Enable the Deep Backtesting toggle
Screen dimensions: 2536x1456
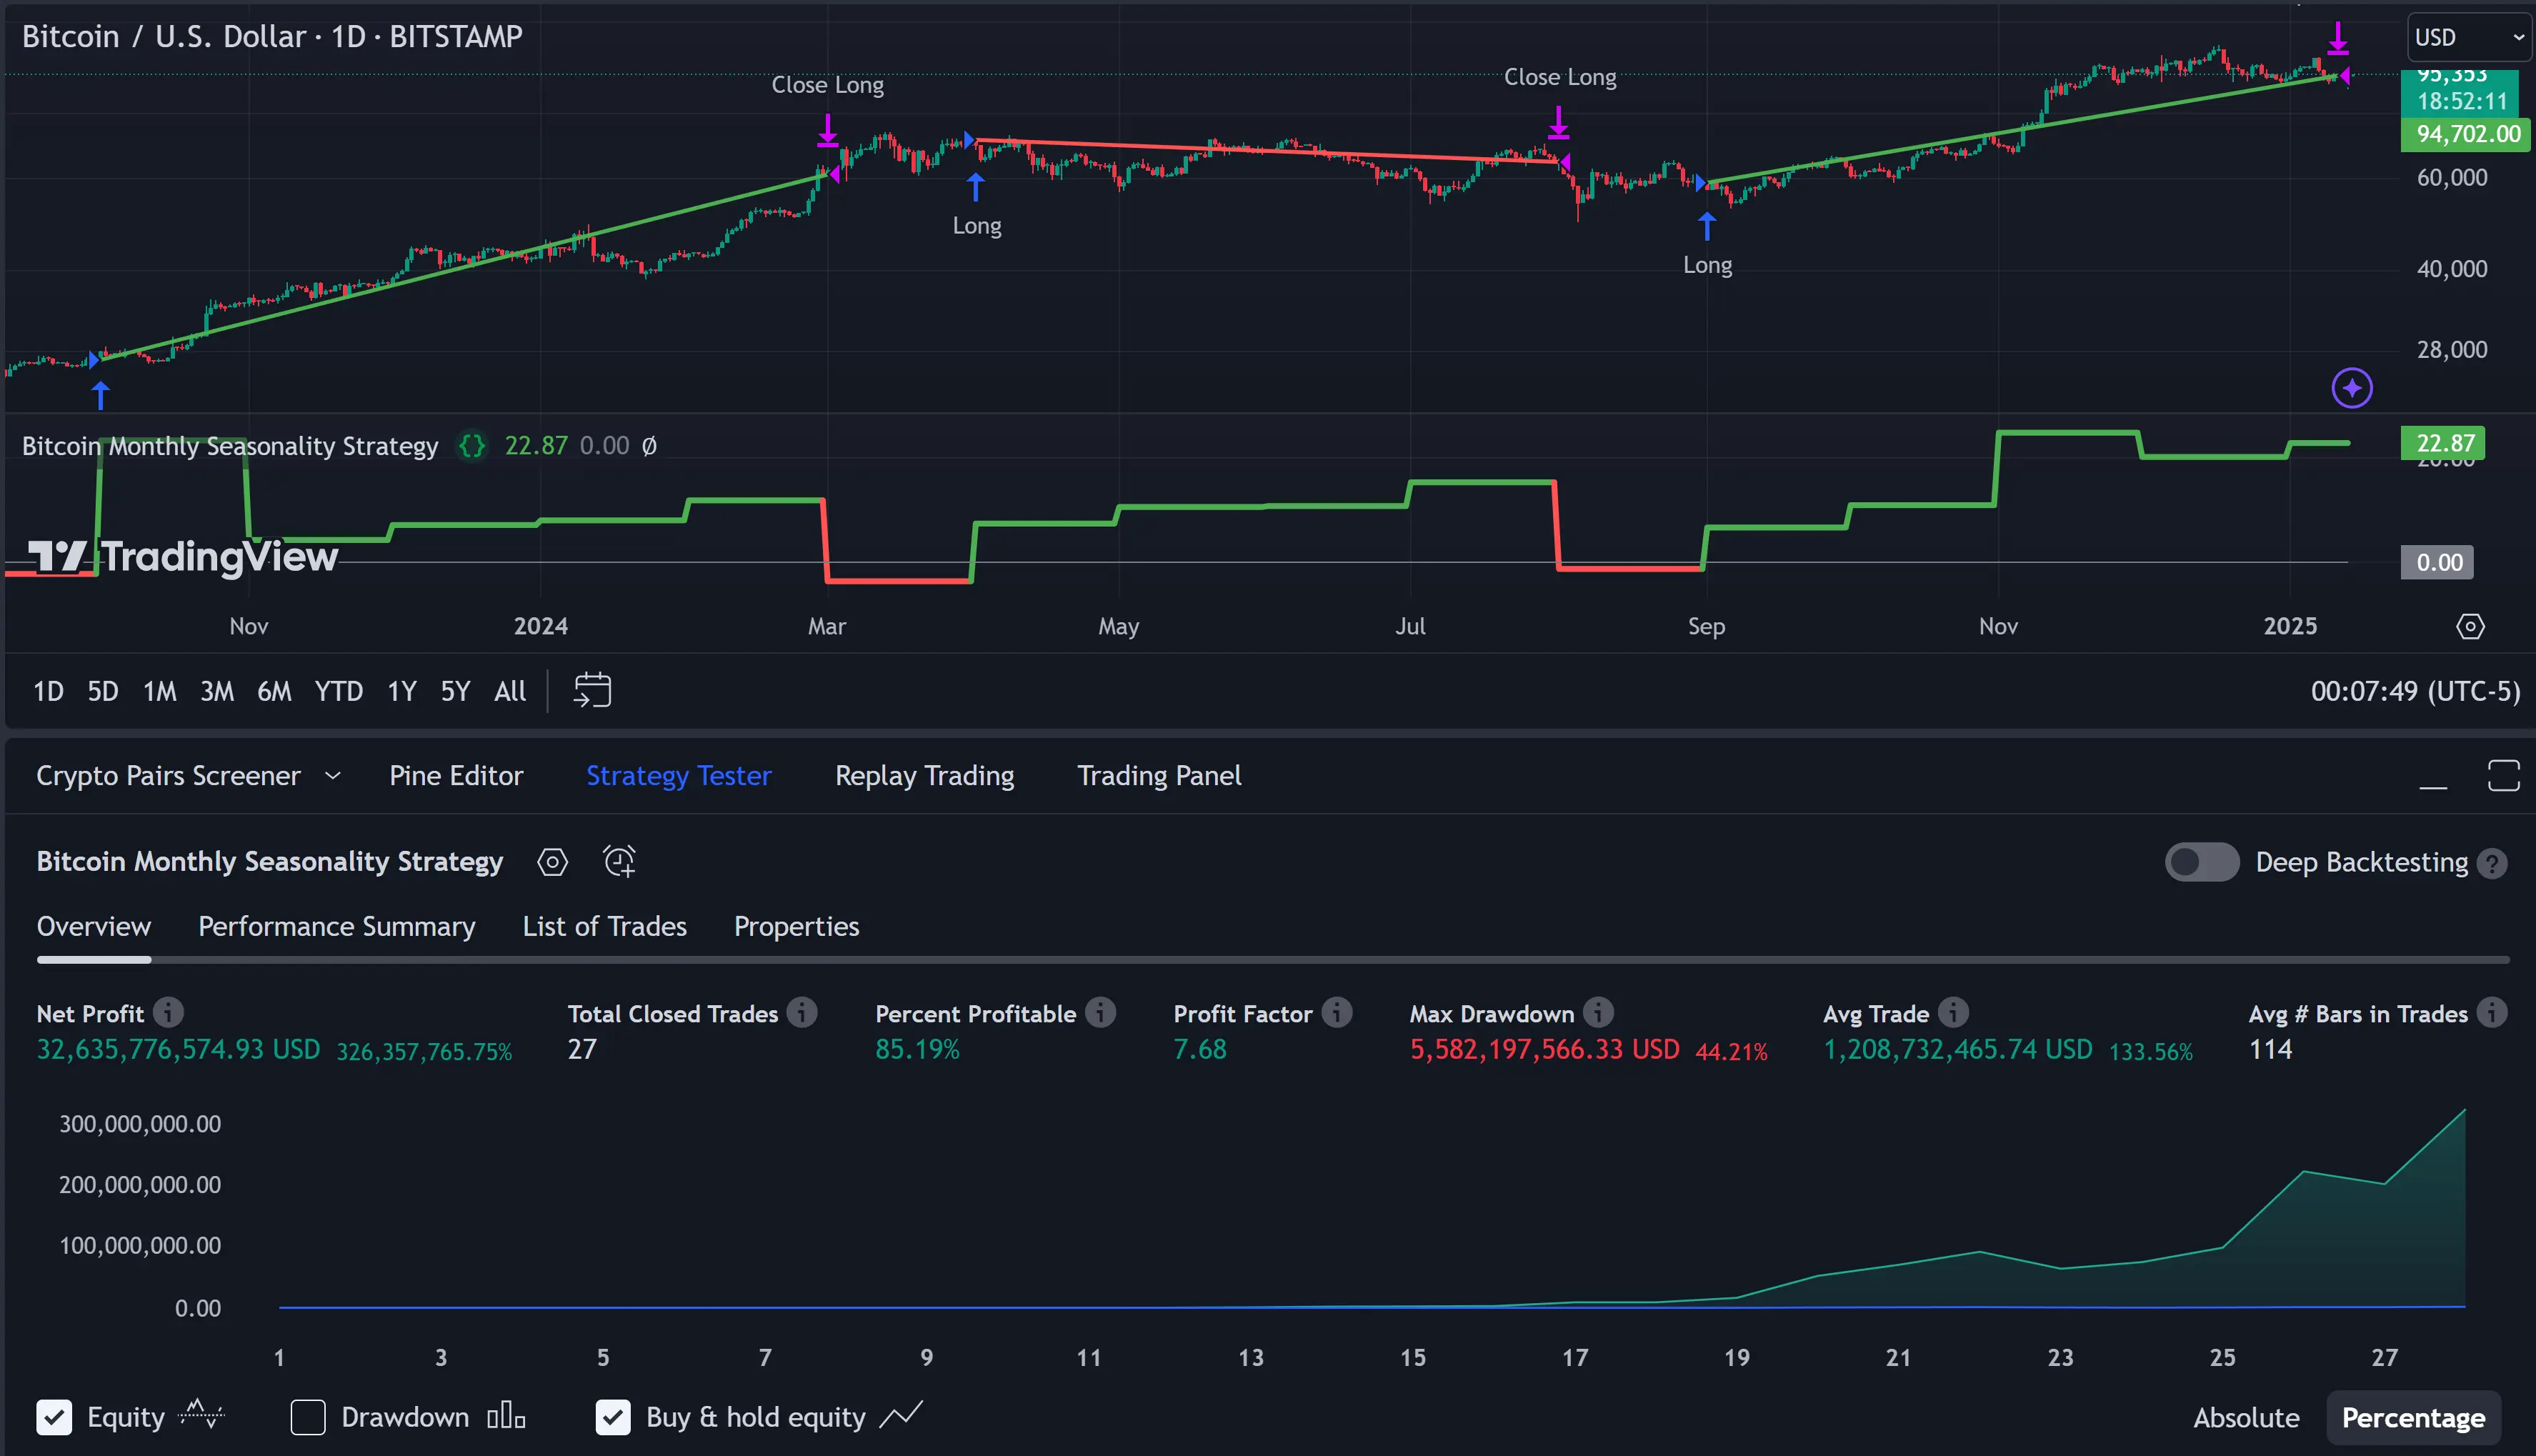pyautogui.click(x=2201, y=862)
